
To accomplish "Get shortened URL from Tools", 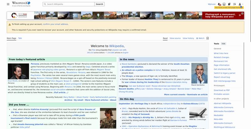I will tap(222, 69).
